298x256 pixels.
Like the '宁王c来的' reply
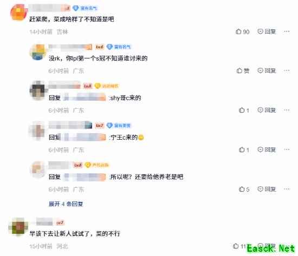tap(244, 150)
